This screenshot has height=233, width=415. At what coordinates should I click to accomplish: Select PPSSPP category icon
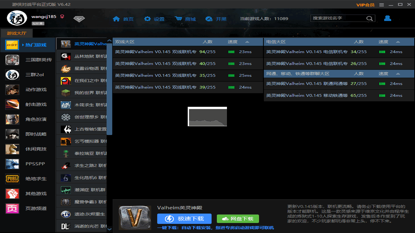pos(12,164)
